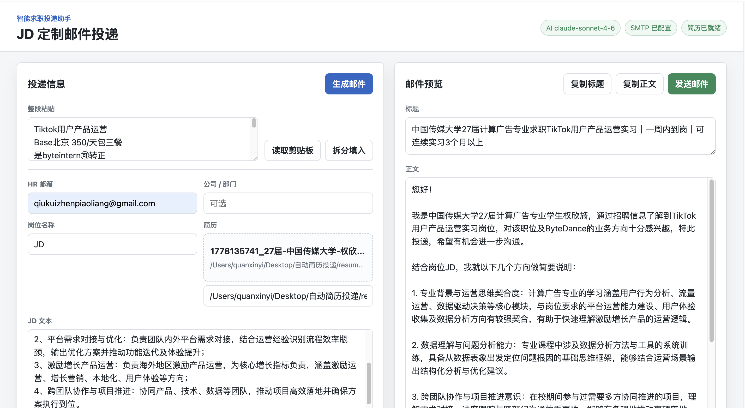Click the 拆分填入 button
This screenshot has height=408, width=745.
tap(349, 150)
